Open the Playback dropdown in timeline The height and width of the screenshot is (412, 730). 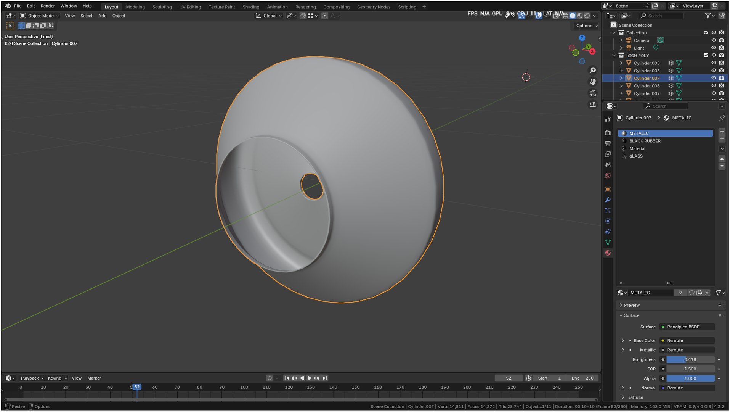click(32, 378)
